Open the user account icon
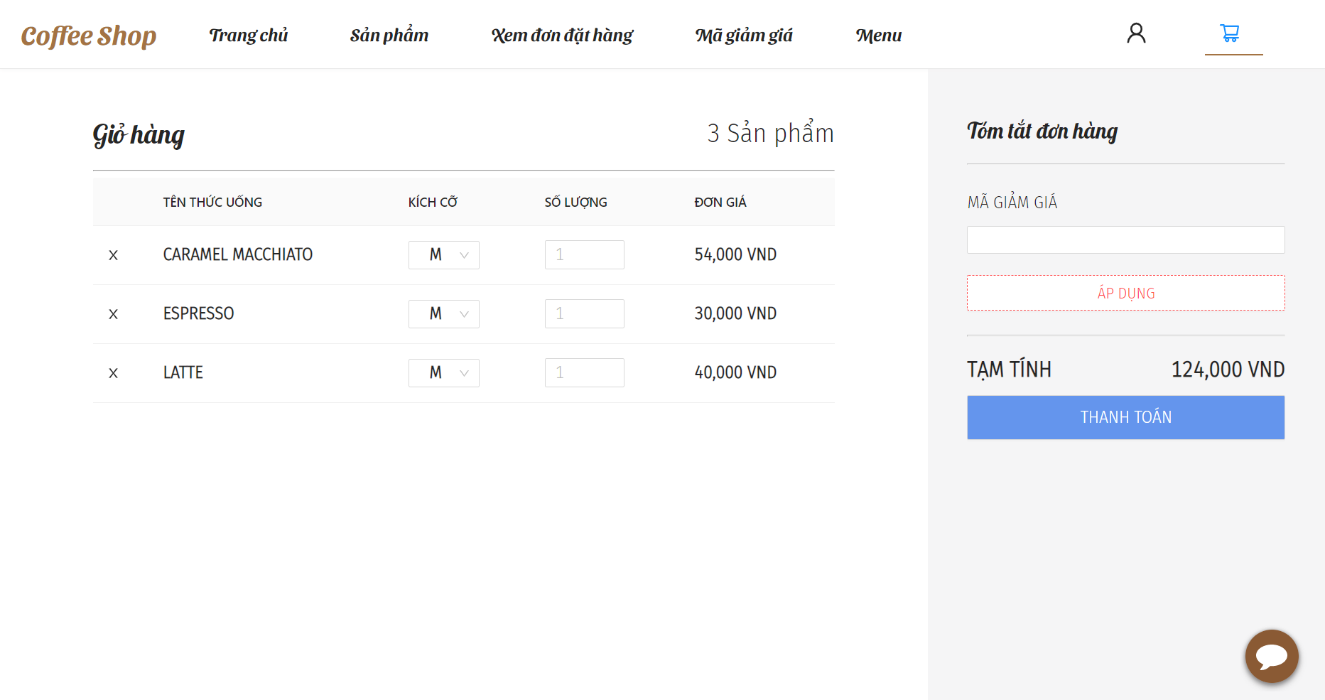 tap(1136, 33)
